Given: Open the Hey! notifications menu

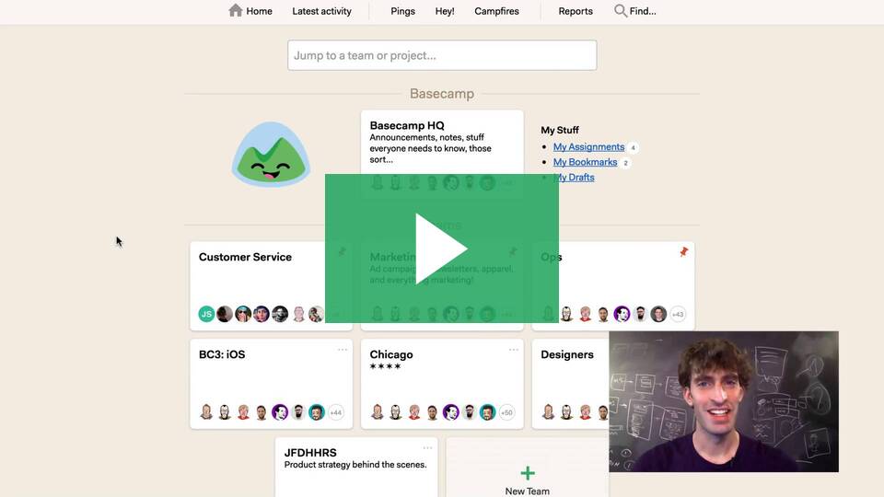Looking at the screenshot, I should click(x=444, y=11).
